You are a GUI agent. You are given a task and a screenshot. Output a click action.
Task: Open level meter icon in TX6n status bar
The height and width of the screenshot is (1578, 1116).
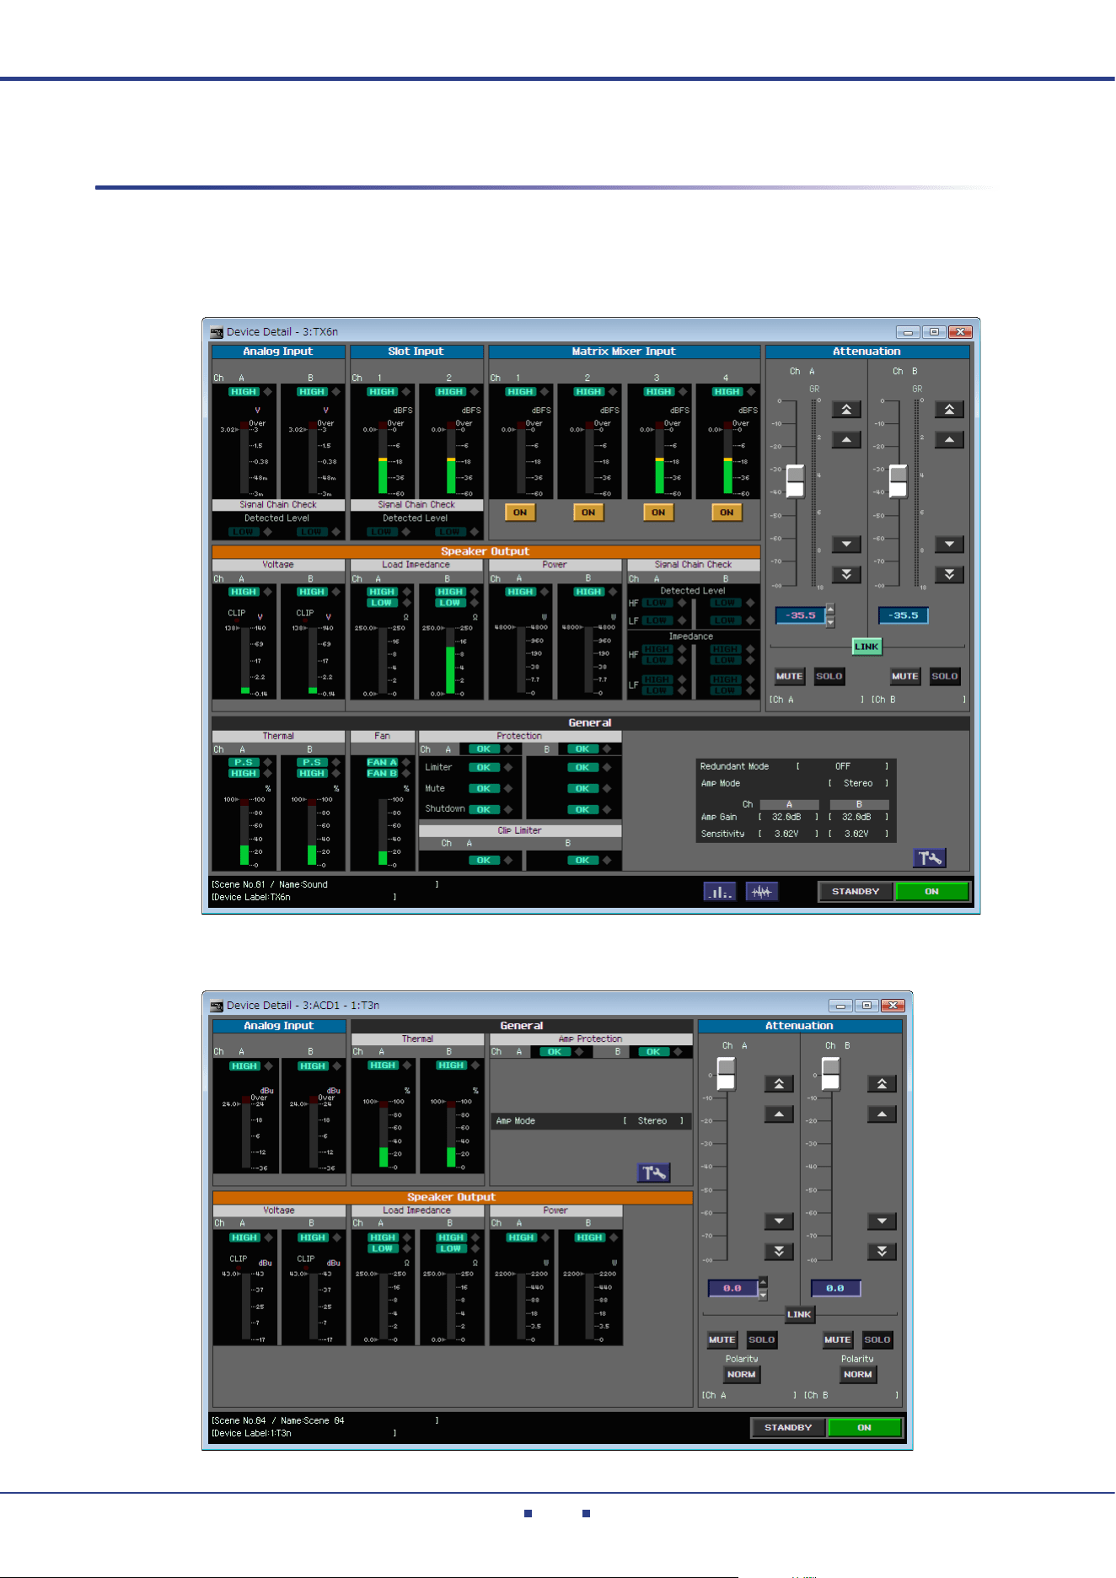coord(720,891)
